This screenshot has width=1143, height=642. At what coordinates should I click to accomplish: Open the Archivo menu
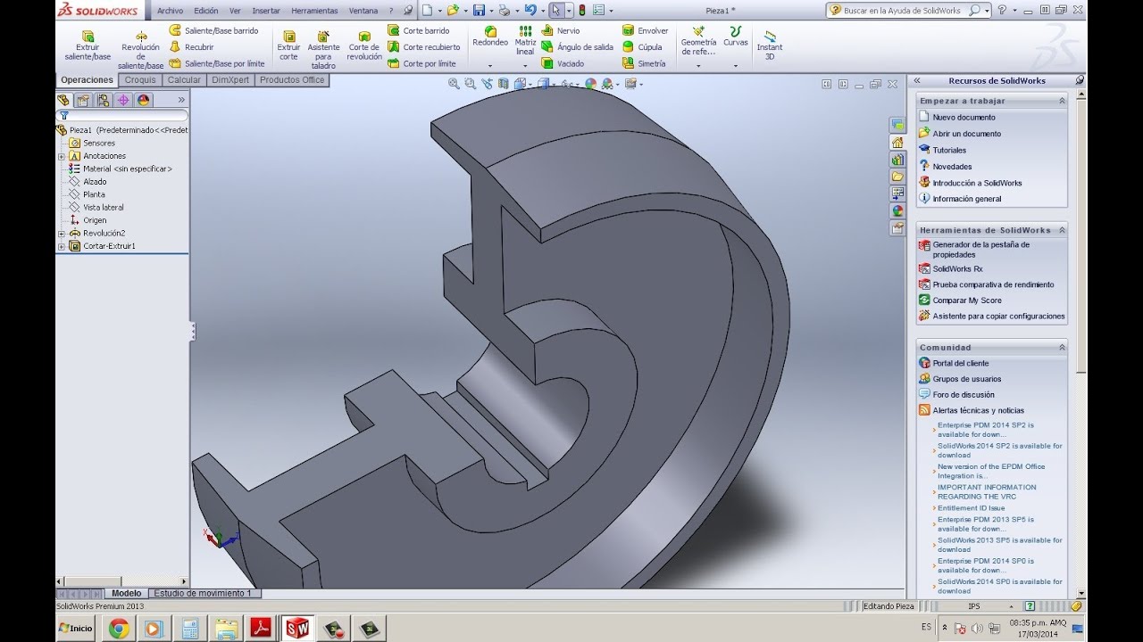click(170, 11)
